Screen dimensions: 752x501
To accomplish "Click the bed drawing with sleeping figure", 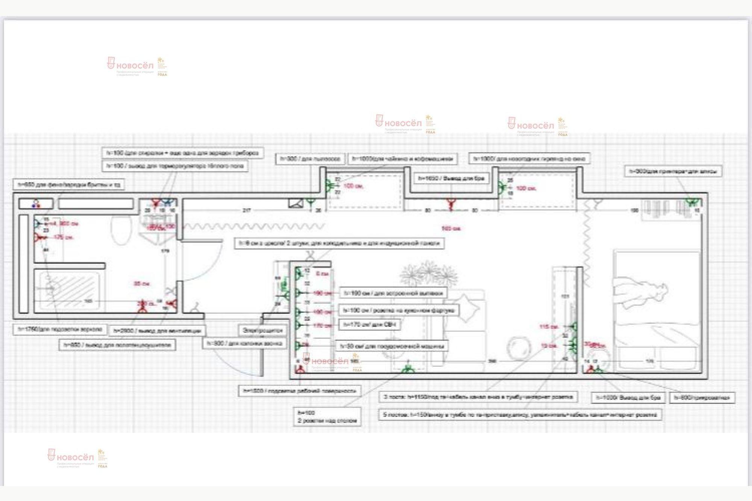I will coord(657,310).
